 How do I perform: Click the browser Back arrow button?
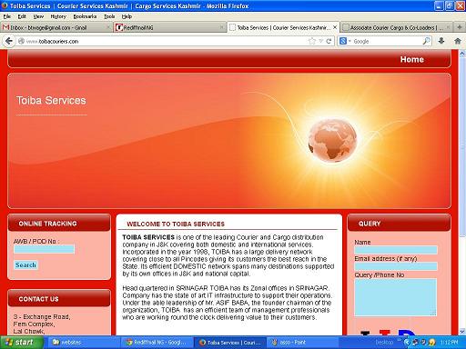(x=8, y=41)
